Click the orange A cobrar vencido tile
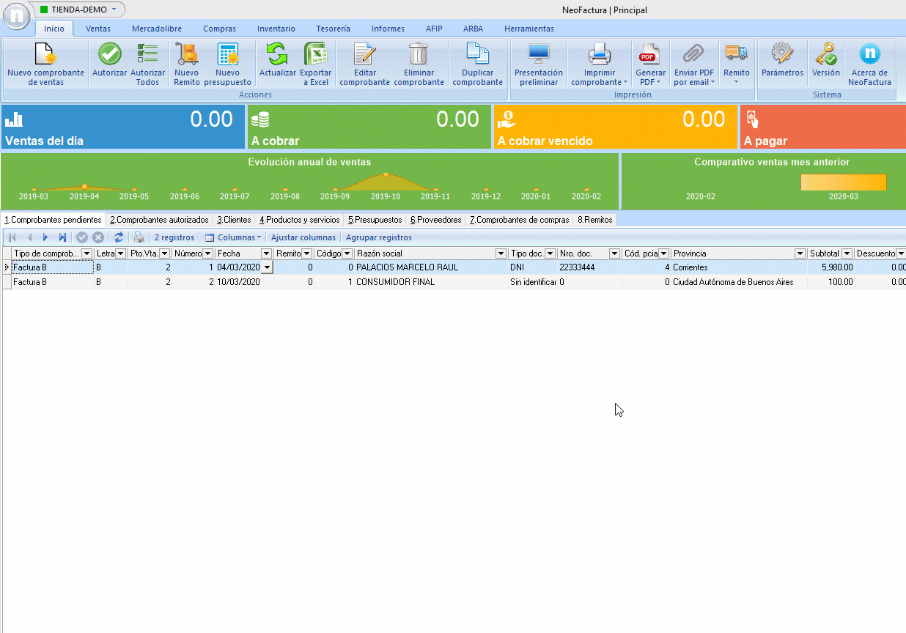 (x=615, y=127)
